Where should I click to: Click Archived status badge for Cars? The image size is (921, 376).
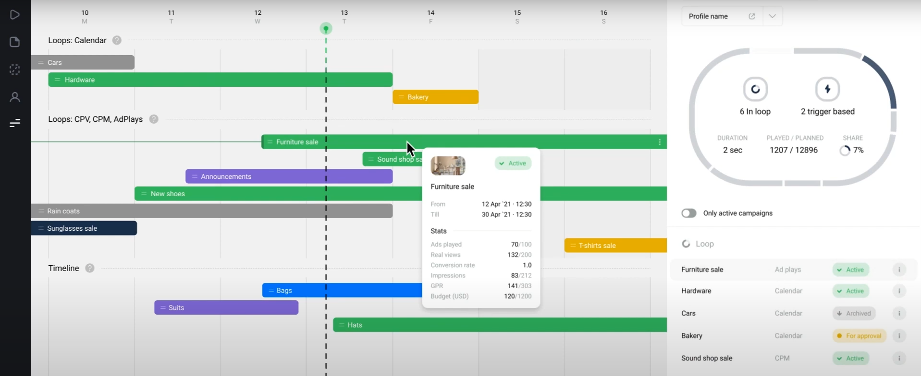(x=854, y=314)
